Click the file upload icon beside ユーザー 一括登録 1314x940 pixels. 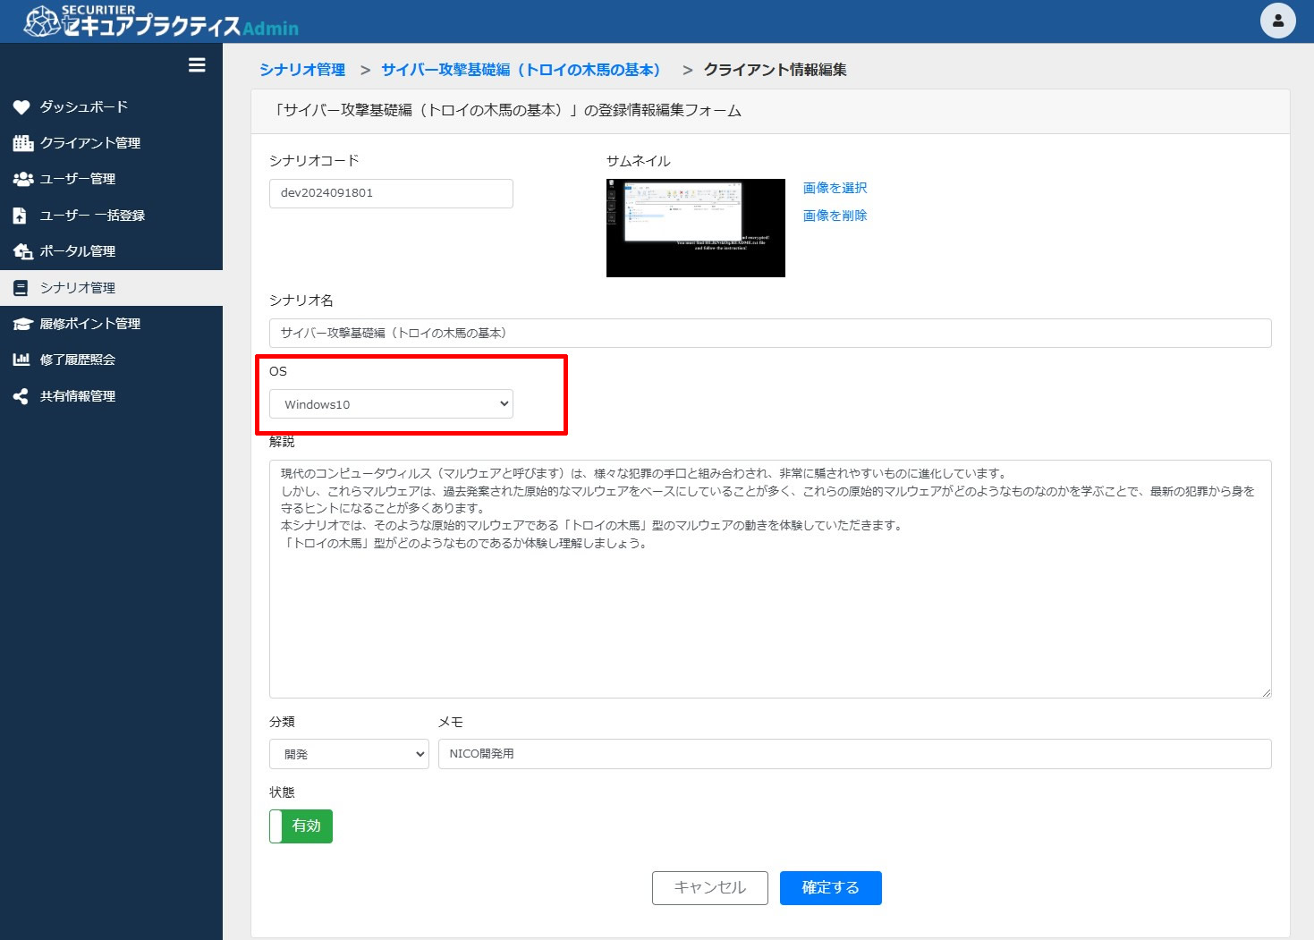click(20, 216)
